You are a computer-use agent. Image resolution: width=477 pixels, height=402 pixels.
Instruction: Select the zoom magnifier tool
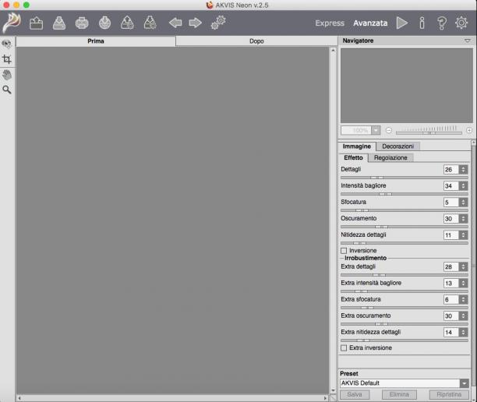(x=7, y=90)
